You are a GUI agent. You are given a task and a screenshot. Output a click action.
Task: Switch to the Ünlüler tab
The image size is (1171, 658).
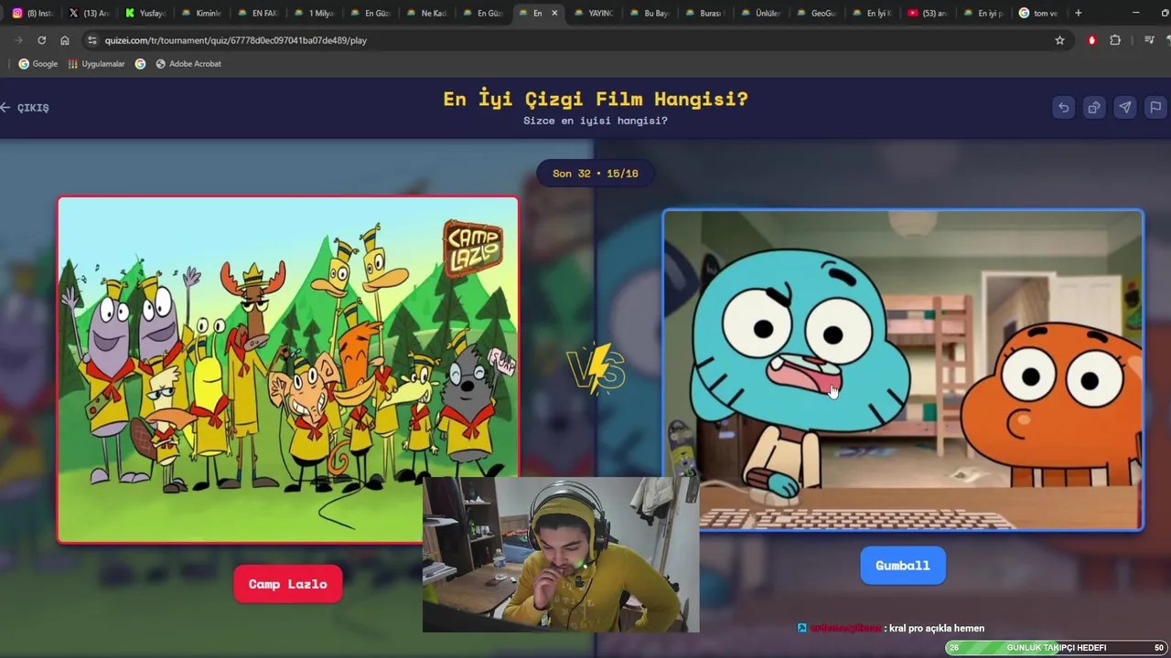[x=761, y=13]
